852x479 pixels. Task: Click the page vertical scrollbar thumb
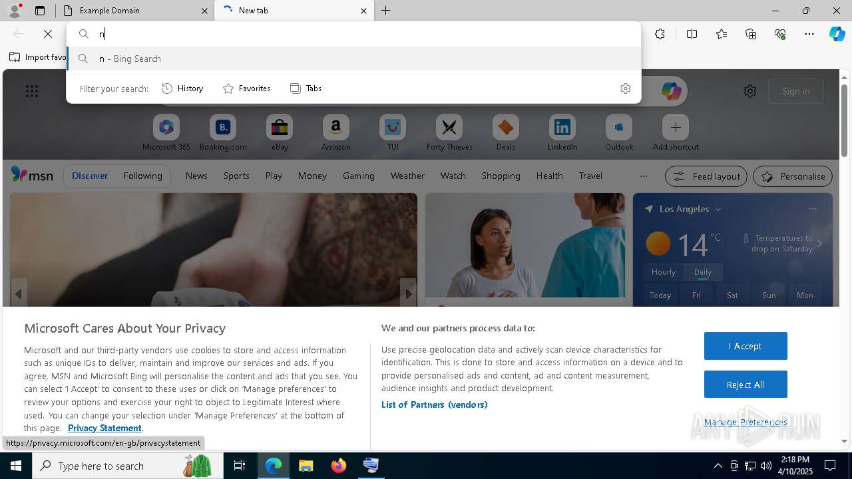pos(844,120)
